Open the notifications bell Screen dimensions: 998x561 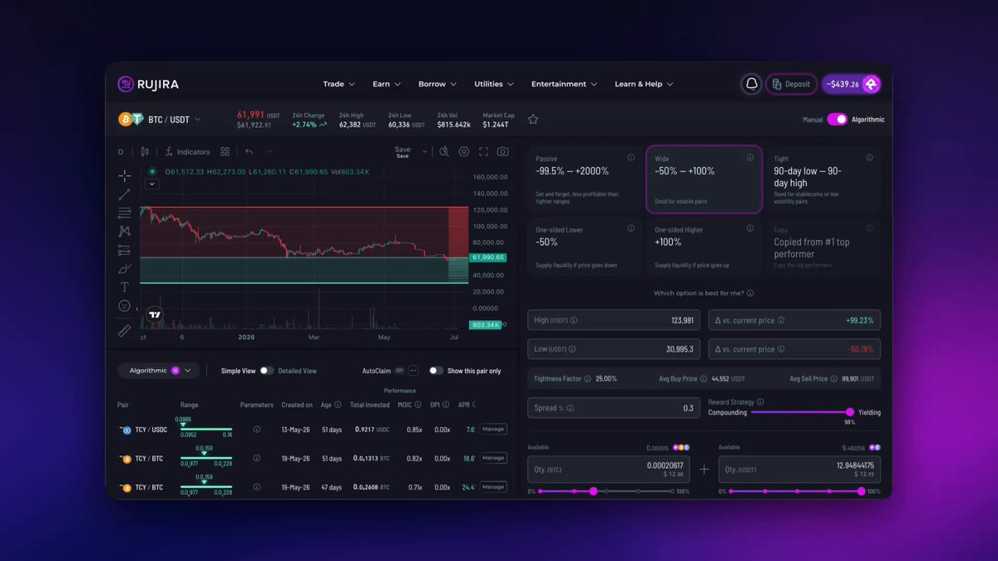[x=751, y=84]
